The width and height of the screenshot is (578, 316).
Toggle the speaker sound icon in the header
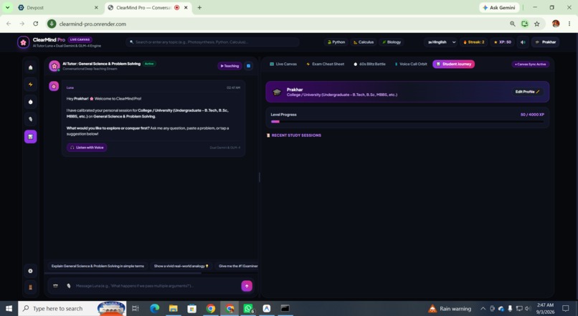523,42
